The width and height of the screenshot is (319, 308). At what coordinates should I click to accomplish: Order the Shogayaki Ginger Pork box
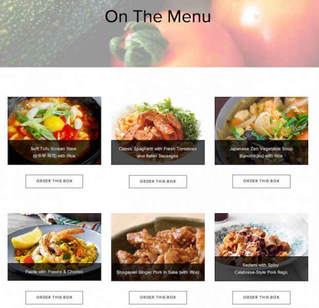157,297
